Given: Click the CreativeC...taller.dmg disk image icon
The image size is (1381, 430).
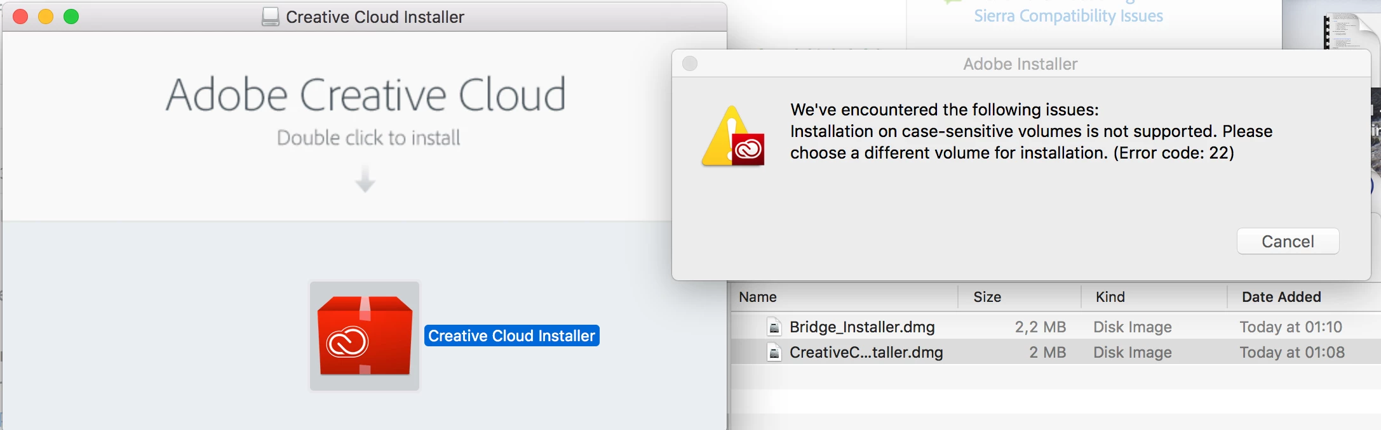Looking at the screenshot, I should point(774,352).
